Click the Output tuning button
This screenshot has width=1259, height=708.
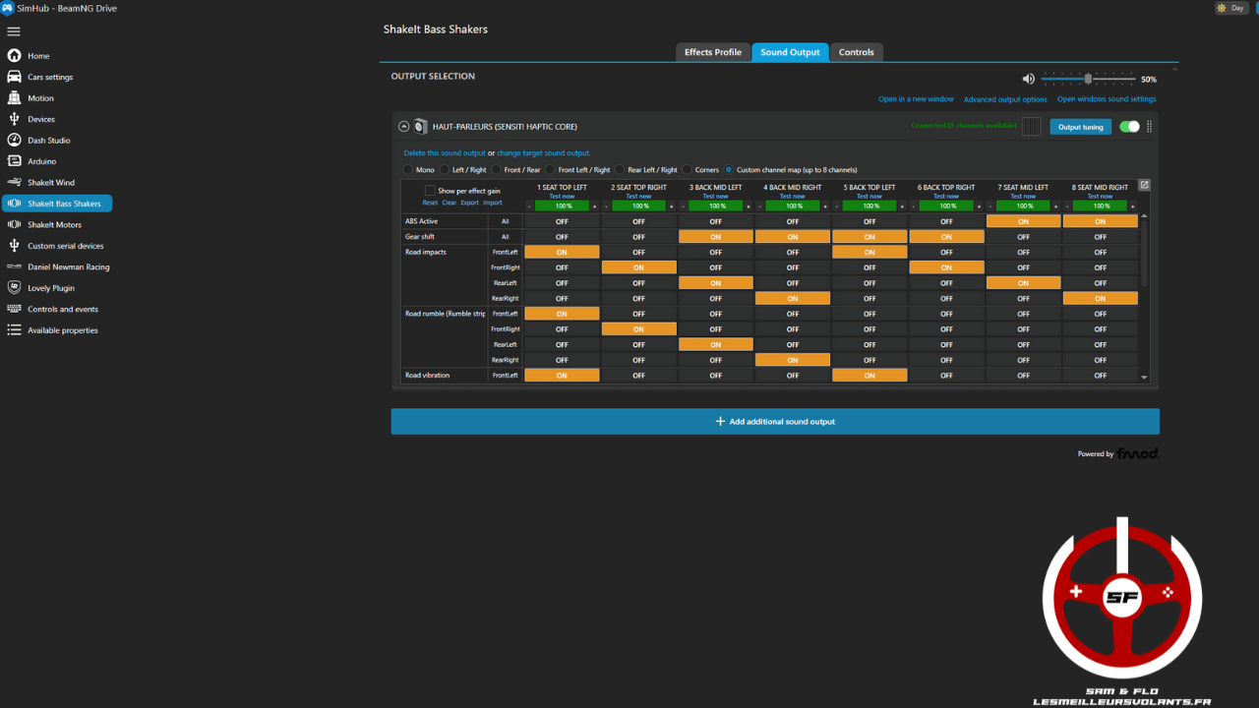tap(1080, 127)
